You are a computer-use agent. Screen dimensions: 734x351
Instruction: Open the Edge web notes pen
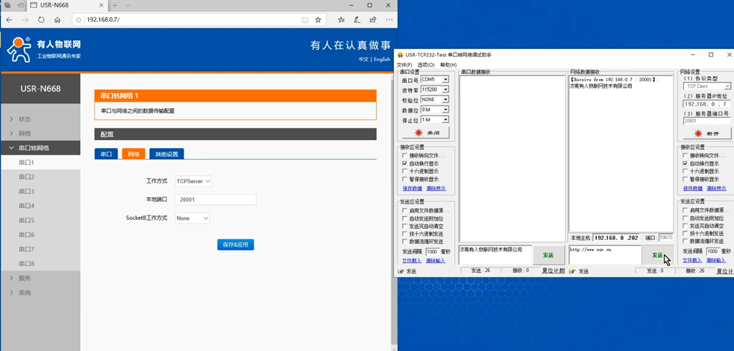[357, 20]
